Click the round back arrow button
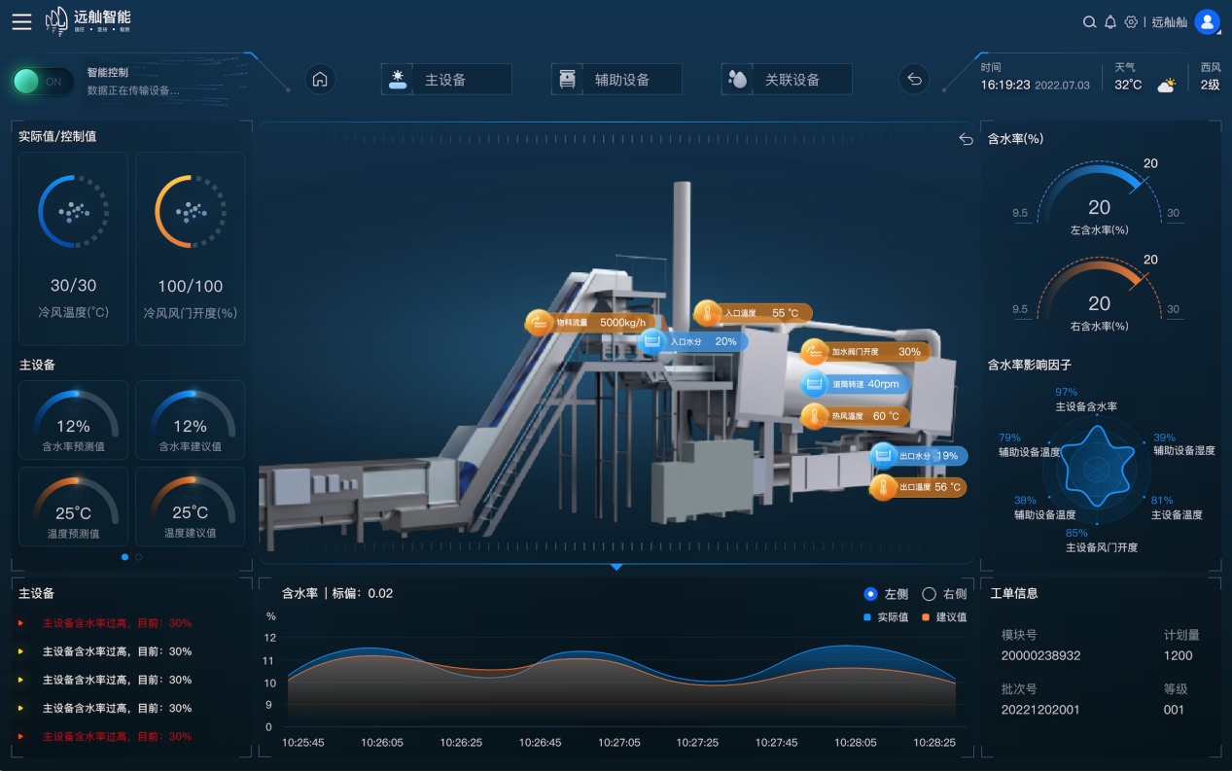The image size is (1232, 771). 914,79
